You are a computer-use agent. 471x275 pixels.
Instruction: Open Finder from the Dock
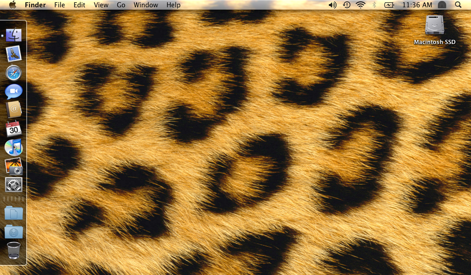[x=13, y=35]
